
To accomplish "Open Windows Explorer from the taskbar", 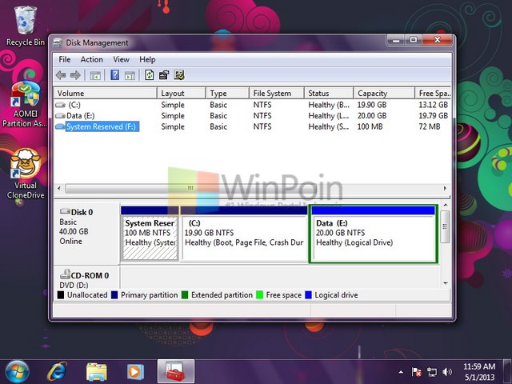I will [96, 371].
